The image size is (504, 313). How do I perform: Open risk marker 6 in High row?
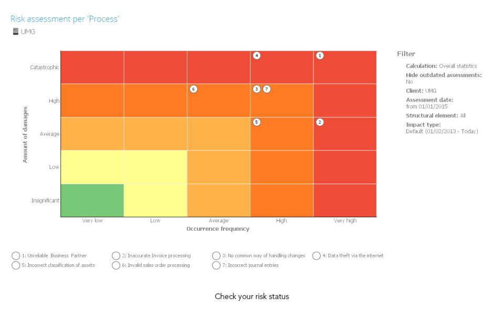click(x=193, y=89)
